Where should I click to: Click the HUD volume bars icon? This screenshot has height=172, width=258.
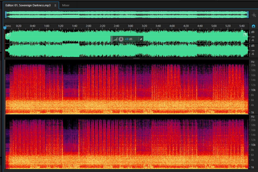click(x=115, y=39)
